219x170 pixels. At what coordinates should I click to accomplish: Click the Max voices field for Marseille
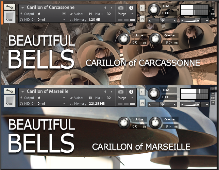(x=108, y=98)
